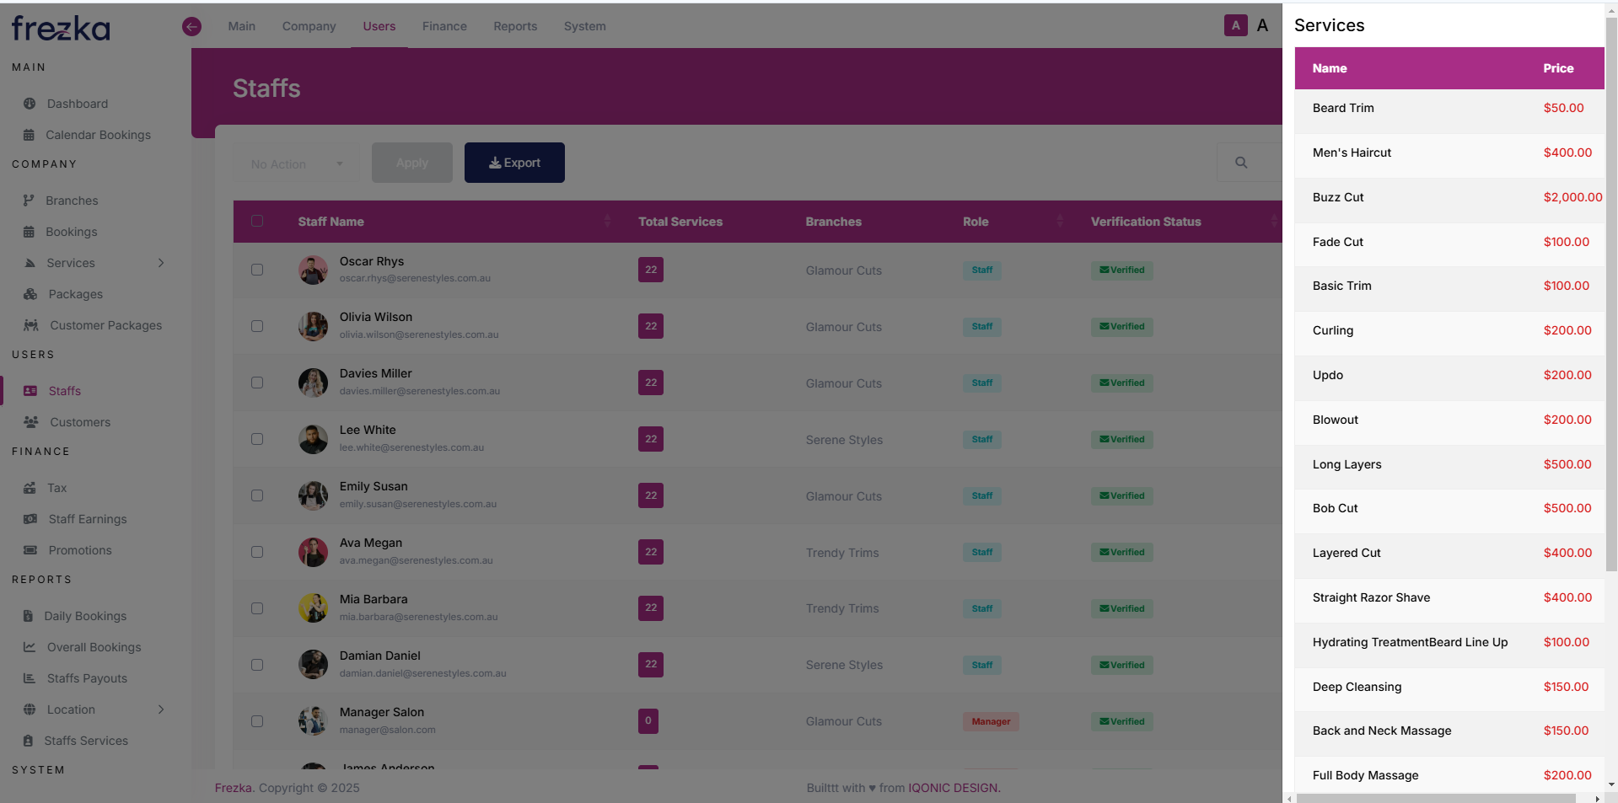This screenshot has width=1618, height=803.
Task: Select the Promotions sidebar item
Action: coord(77,549)
